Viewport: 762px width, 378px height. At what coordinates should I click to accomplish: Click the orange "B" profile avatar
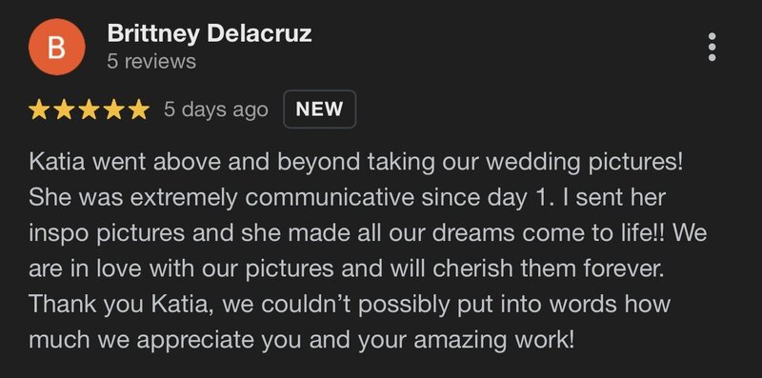pyautogui.click(x=57, y=47)
